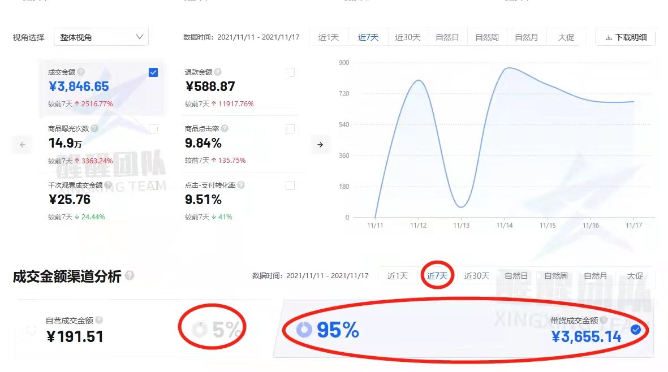Screen dimensions: 668x372
Task: Click the 11917.76% growth figure
Action: [x=236, y=104]
